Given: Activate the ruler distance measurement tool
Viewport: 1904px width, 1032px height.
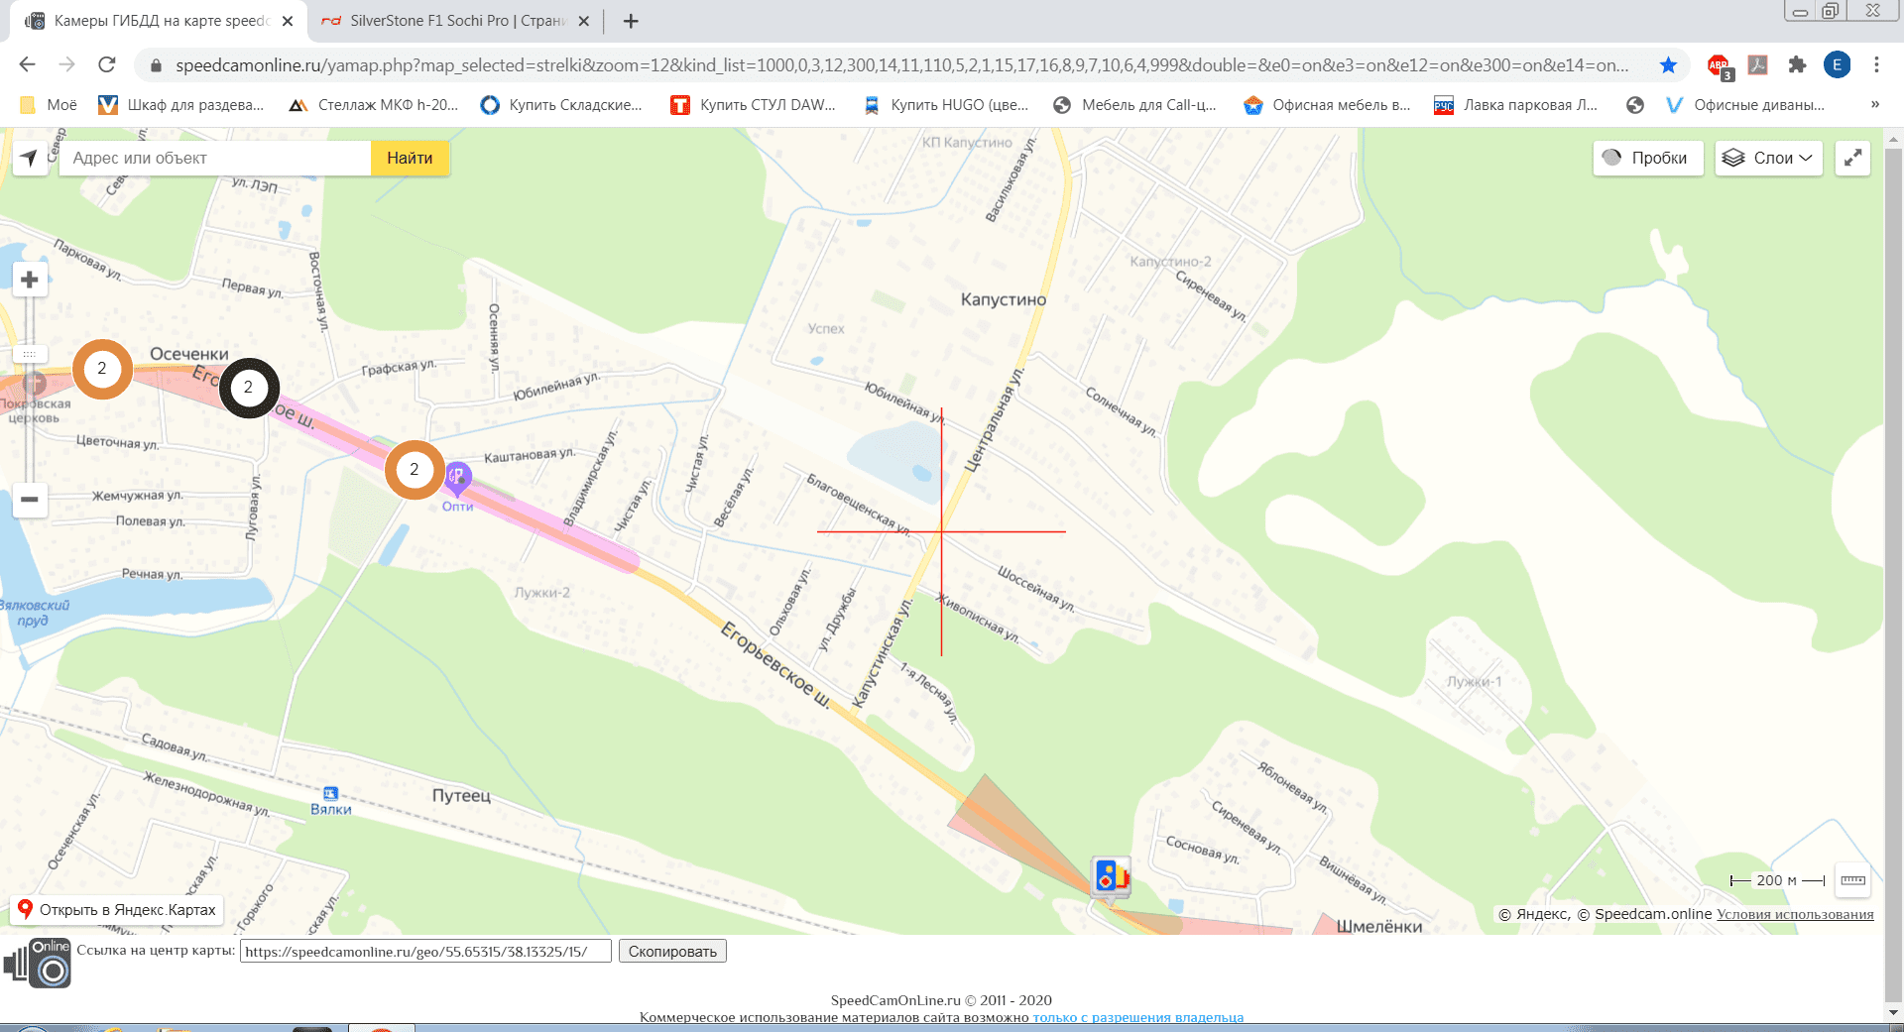Looking at the screenshot, I should (1852, 880).
